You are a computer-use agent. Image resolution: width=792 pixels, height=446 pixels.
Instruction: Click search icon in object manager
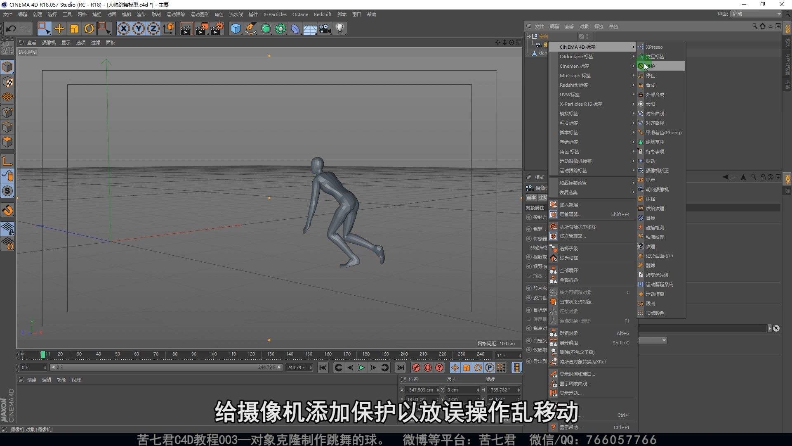pos(755,26)
